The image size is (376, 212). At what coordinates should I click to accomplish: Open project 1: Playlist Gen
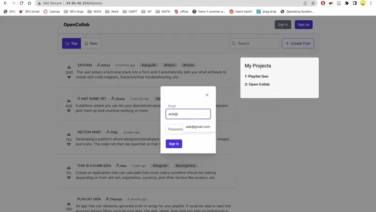[256, 76]
